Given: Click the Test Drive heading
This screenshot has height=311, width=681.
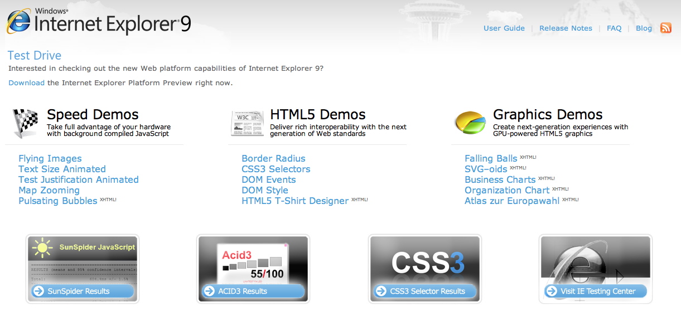Looking at the screenshot, I should point(35,55).
